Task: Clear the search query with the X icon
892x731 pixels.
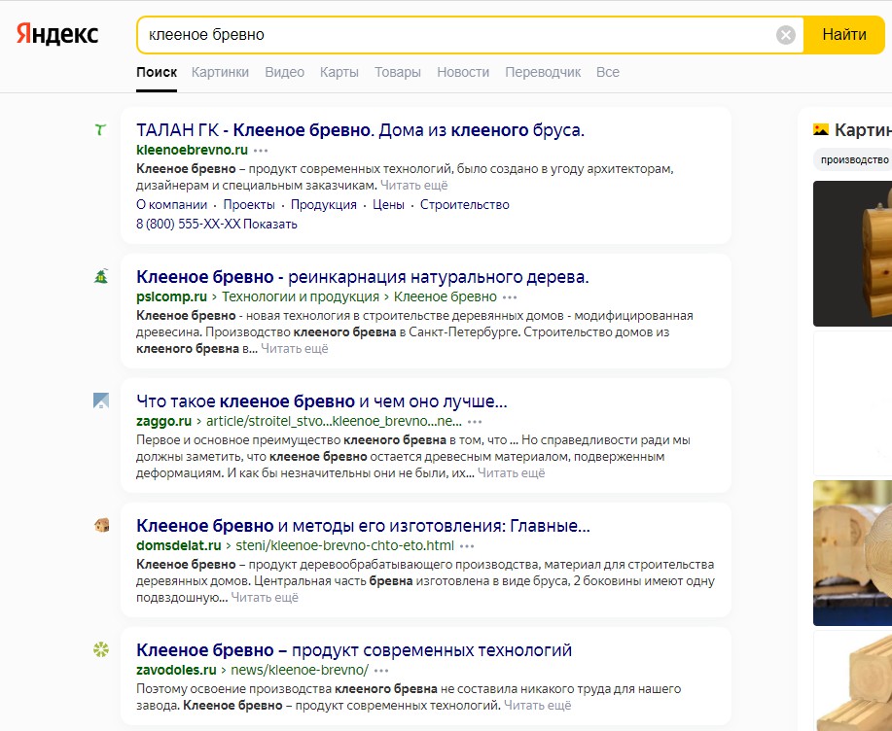Action: point(786,35)
